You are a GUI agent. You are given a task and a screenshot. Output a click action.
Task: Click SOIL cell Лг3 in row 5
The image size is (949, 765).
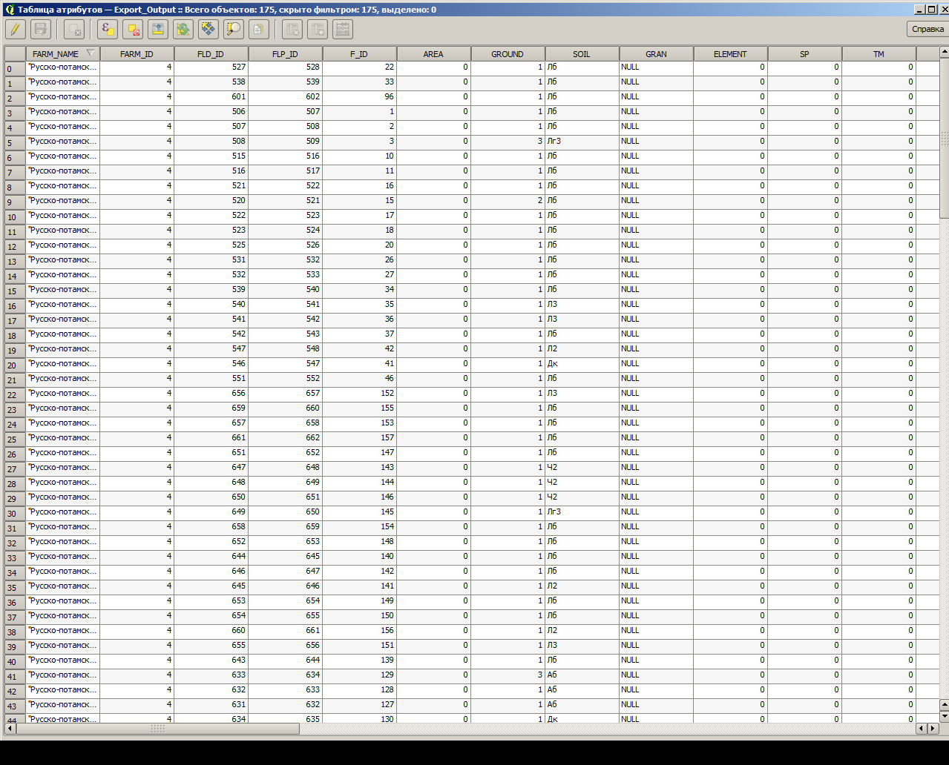point(582,142)
